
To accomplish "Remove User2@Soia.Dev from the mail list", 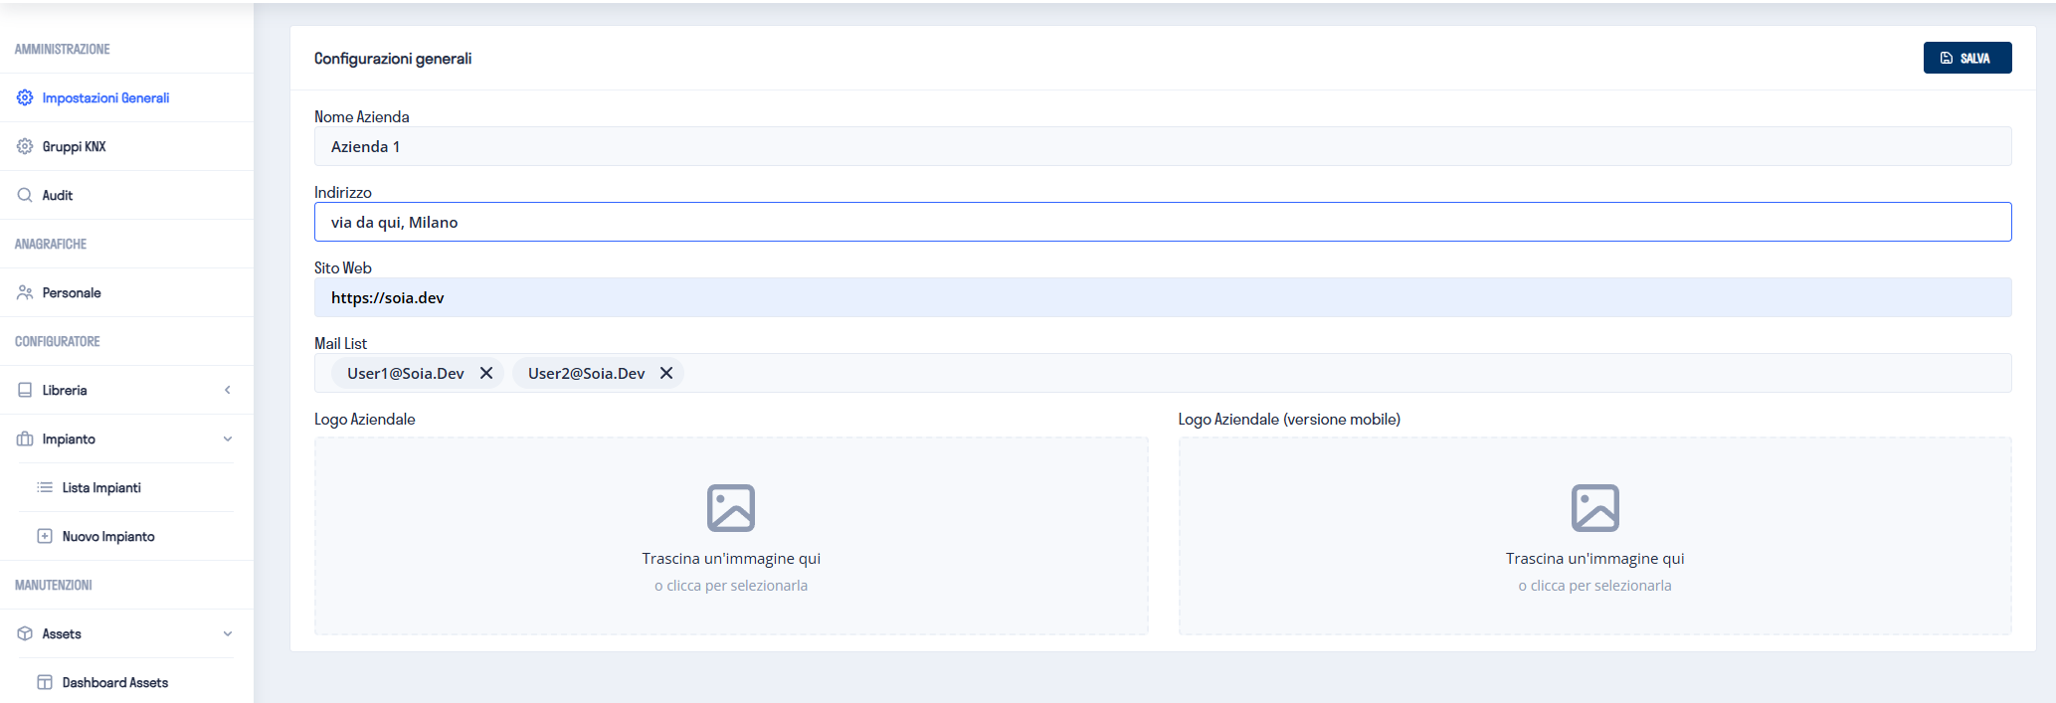I will [x=666, y=373].
